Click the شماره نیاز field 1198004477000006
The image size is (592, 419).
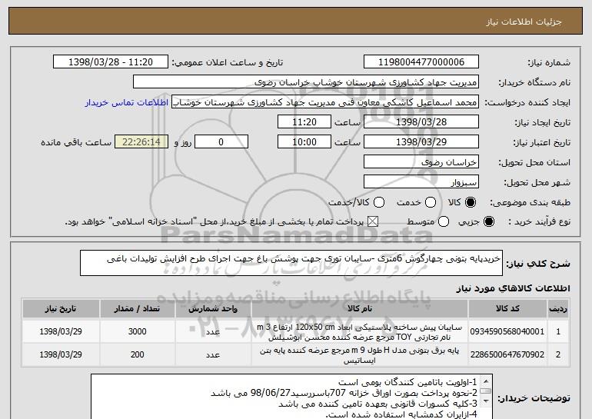tap(421, 62)
